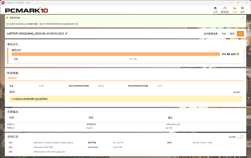The width and height of the screenshot is (251, 158).
Task: Open the 选项 gear icon in top navigation
Action: point(242,9)
